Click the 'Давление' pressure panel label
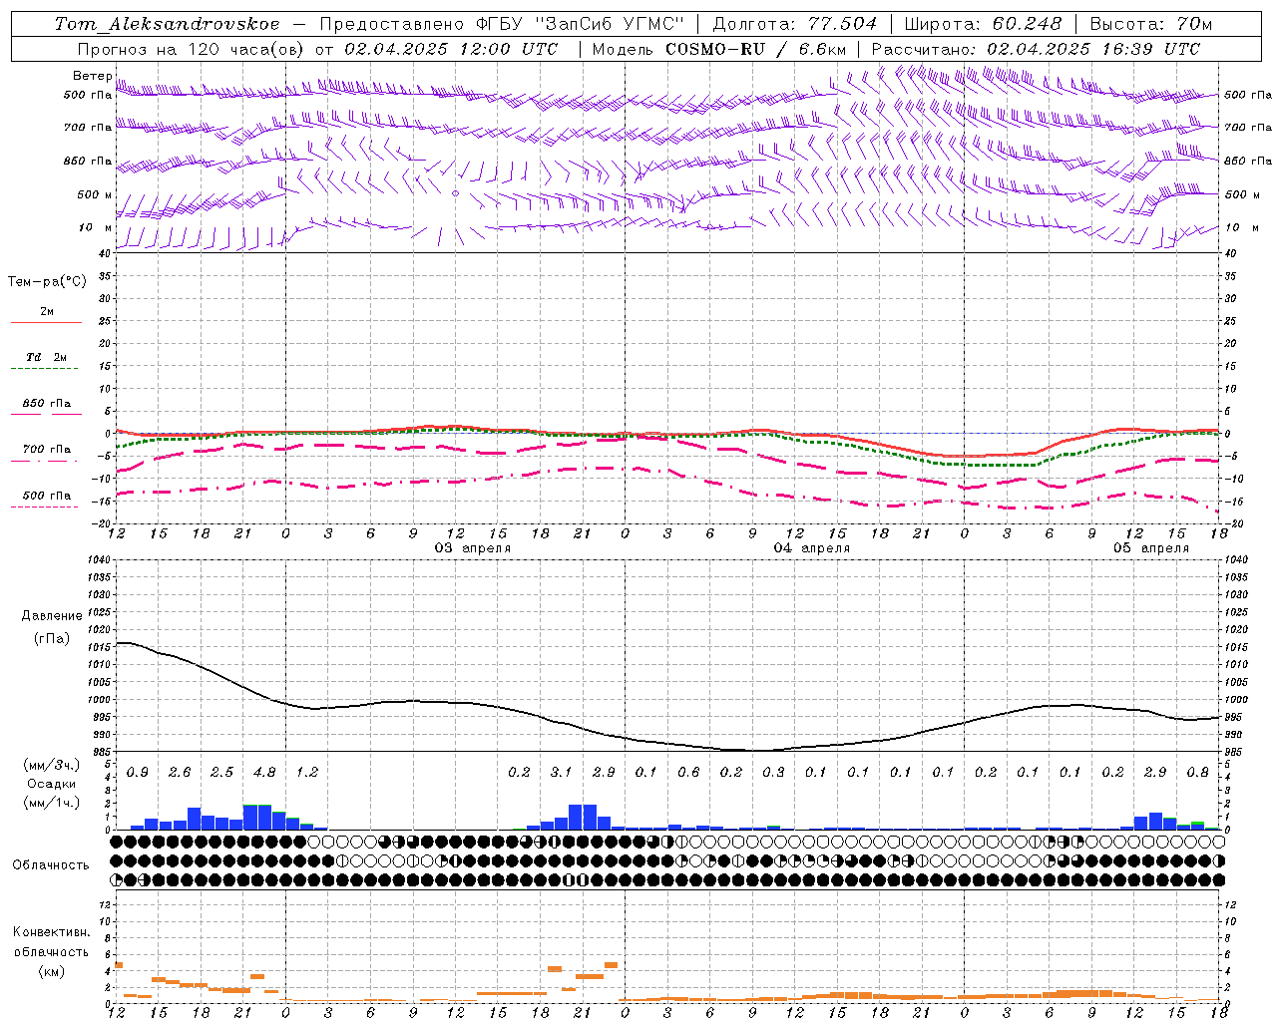This screenshot has height=1021, width=1277. tap(52, 616)
